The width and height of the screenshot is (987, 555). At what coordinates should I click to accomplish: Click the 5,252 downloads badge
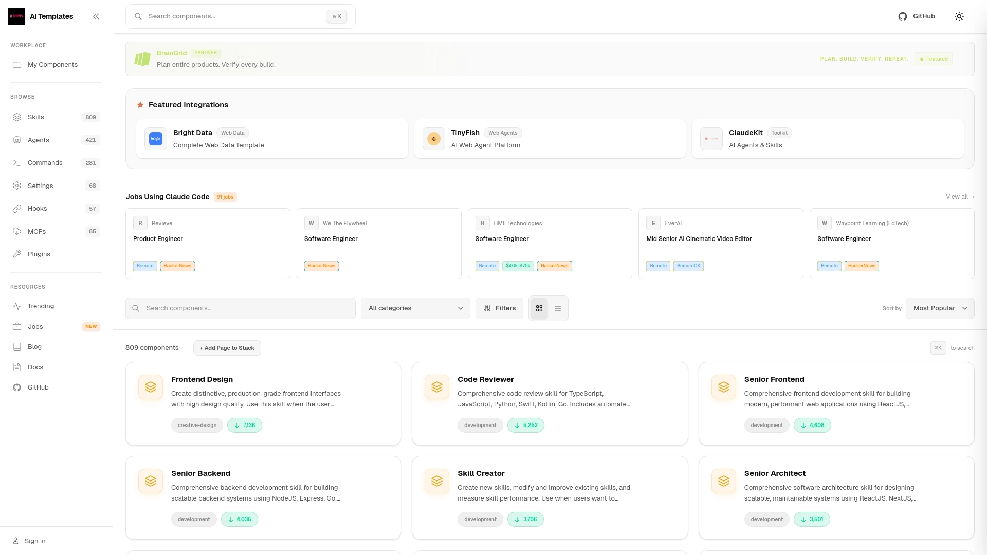(x=526, y=425)
